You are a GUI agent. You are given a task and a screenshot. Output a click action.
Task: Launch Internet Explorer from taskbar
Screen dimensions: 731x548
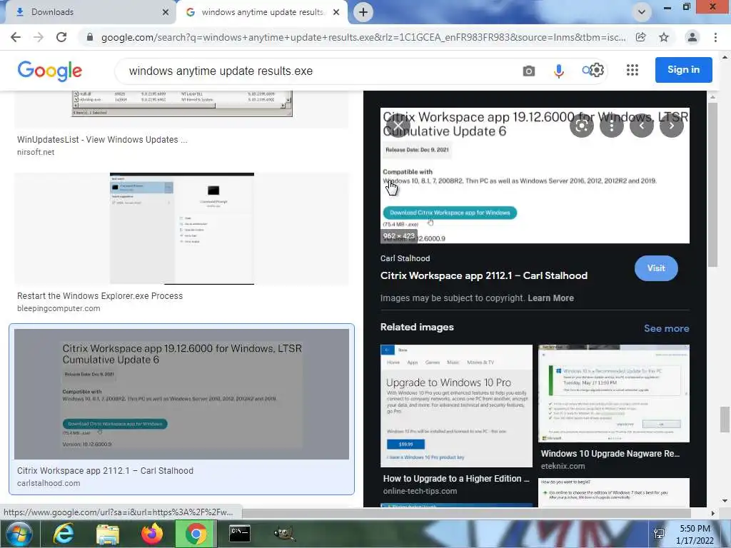pos(64,534)
